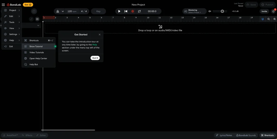Click the 00:00.0 time display
The height and width of the screenshot is (139, 277).
(152, 11)
